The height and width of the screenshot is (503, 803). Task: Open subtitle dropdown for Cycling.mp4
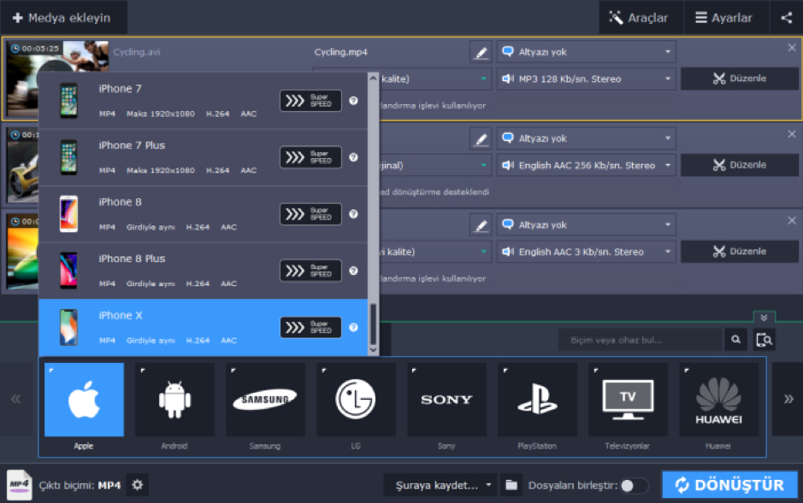587,52
